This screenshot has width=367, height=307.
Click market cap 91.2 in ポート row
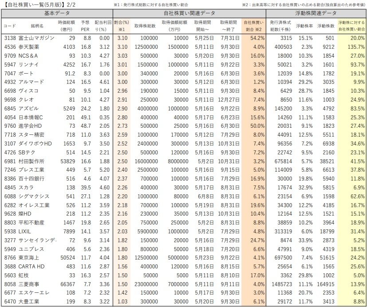[70, 73]
